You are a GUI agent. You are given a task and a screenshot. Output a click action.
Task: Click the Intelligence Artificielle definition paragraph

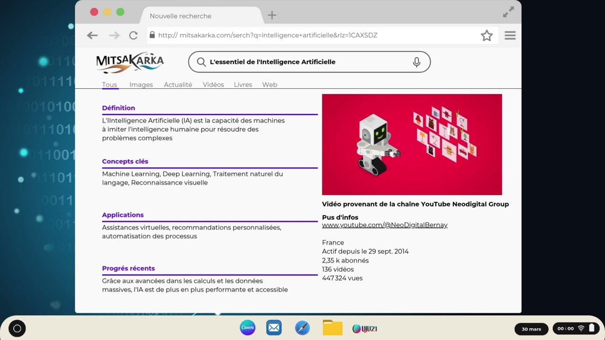coord(193,129)
